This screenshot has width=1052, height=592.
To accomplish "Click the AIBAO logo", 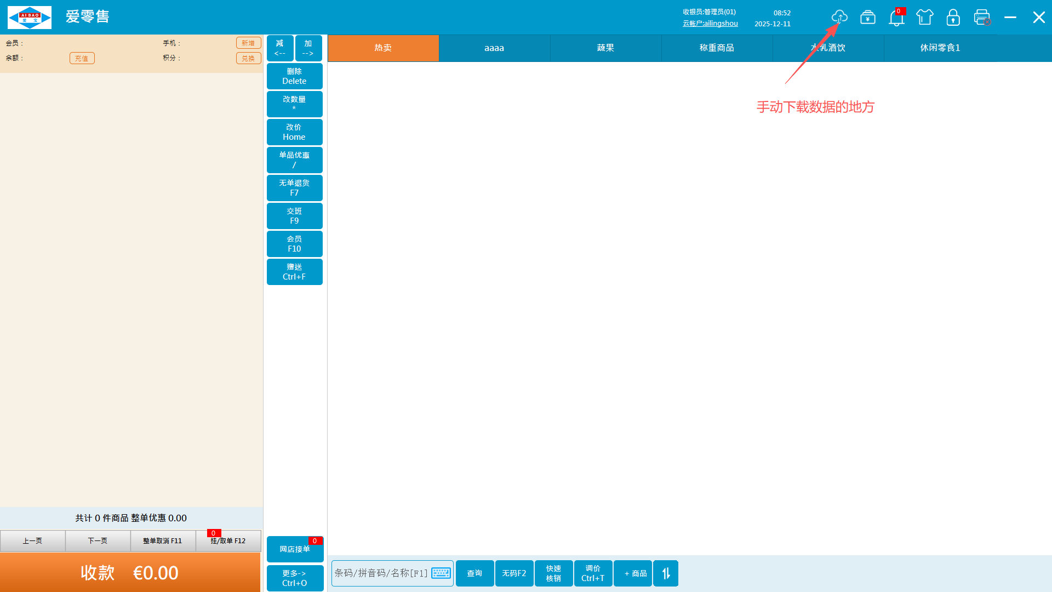I will (x=30, y=18).
